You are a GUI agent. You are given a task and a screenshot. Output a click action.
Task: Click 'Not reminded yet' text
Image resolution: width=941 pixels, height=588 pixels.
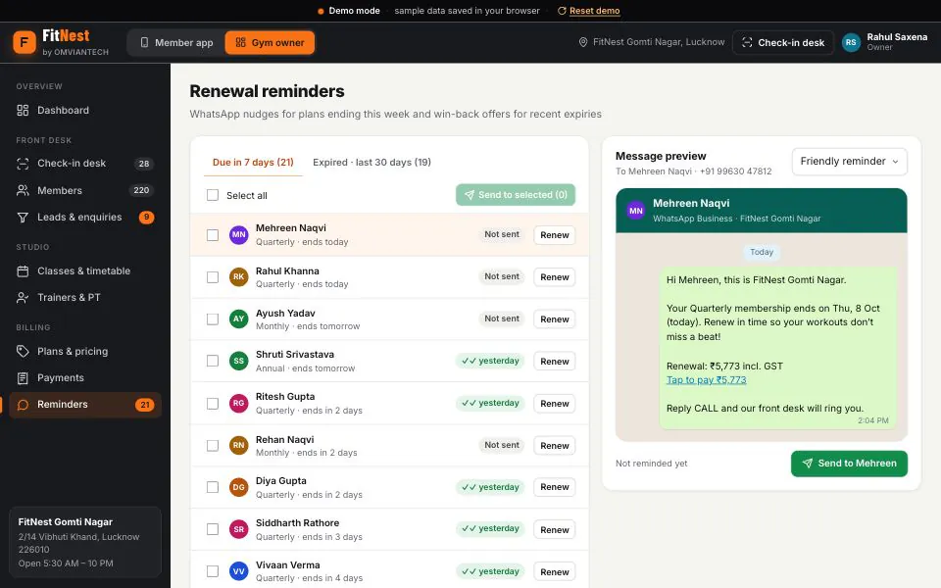point(651,464)
